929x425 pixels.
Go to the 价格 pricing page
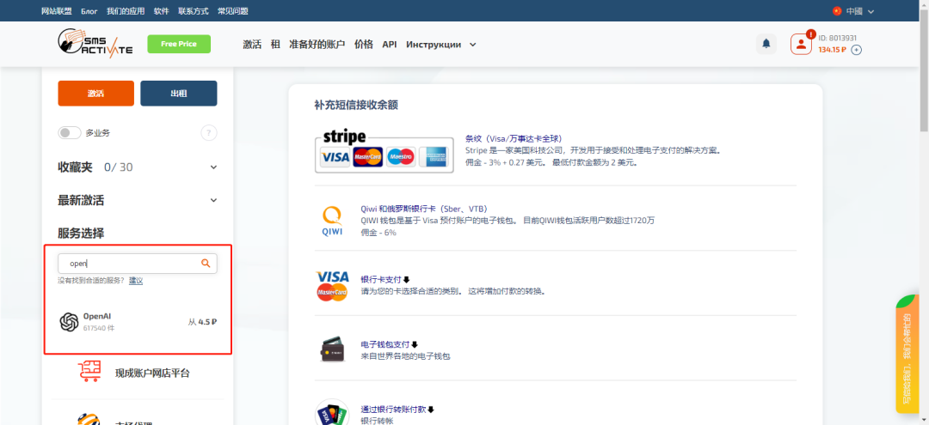click(x=364, y=45)
